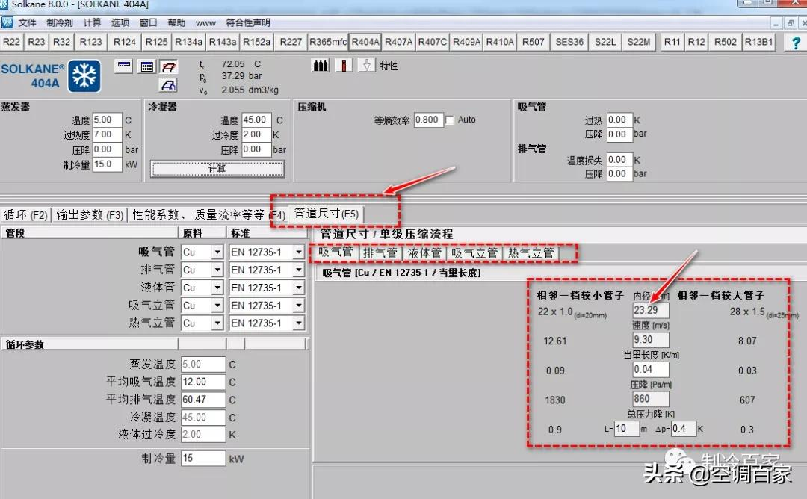Open the red info icon

click(344, 65)
